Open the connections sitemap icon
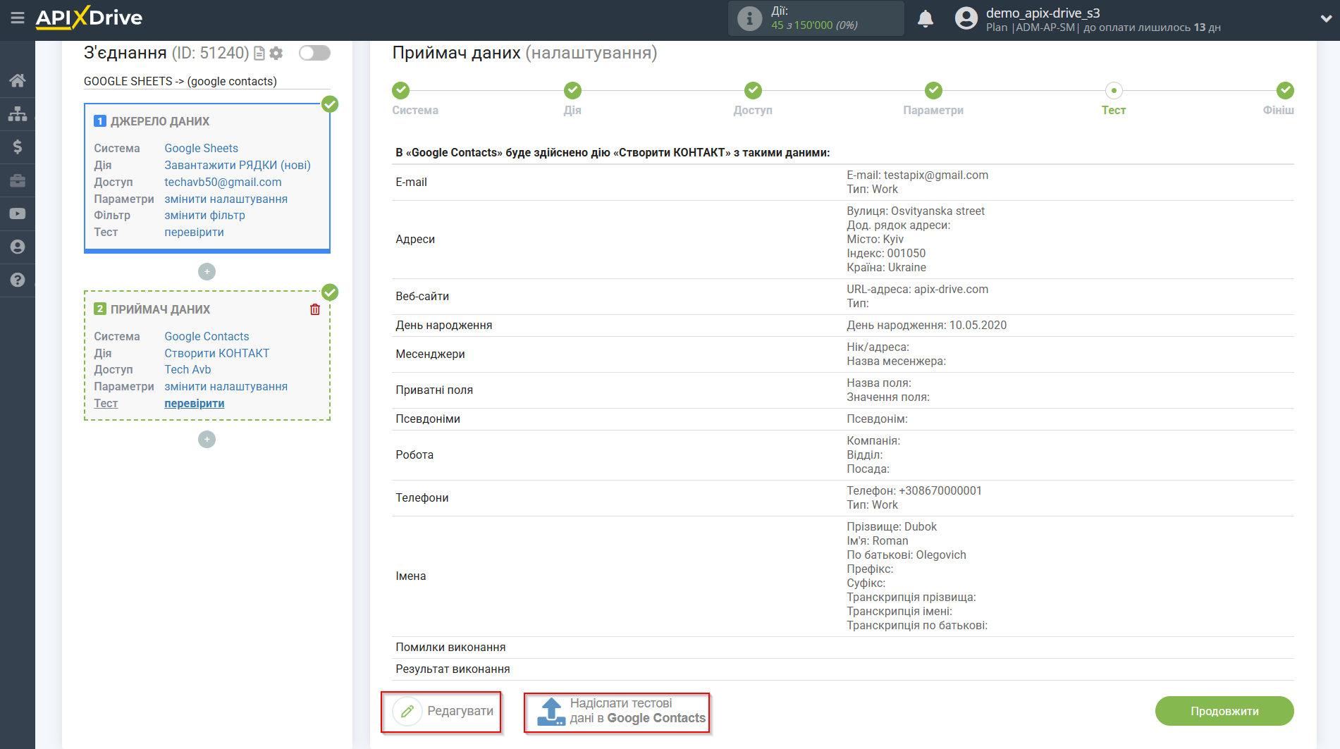 [18, 113]
